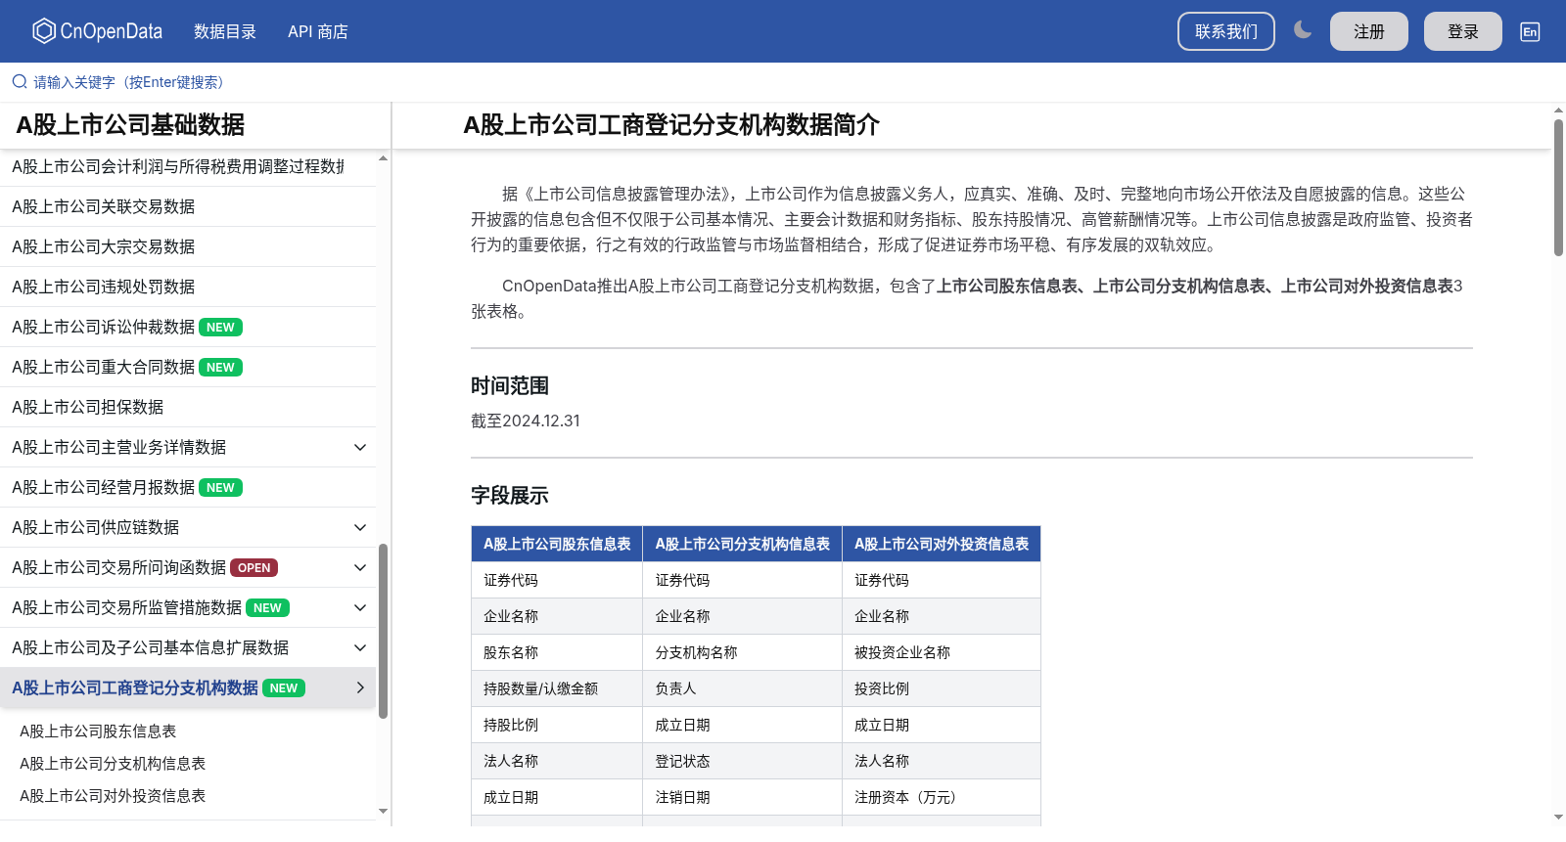The height and width of the screenshot is (842, 1566).
Task: Click A股上市公司对外投资信息表 table header
Action: point(942,544)
